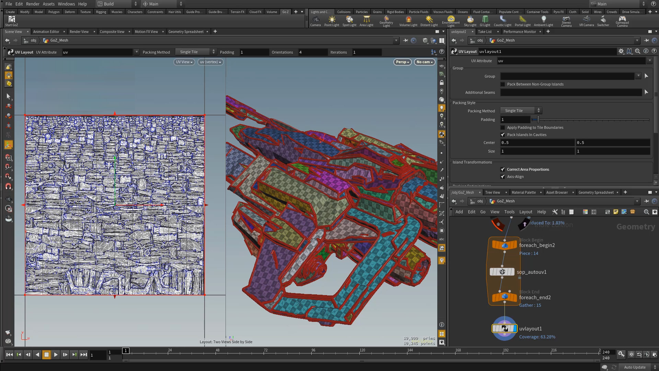The height and width of the screenshot is (371, 659).
Task: Check Apply Padding to Tile Boundaries
Action: [503, 127]
